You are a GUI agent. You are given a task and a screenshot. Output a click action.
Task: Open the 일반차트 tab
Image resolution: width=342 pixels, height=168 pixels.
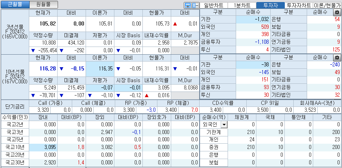click(x=213, y=5)
